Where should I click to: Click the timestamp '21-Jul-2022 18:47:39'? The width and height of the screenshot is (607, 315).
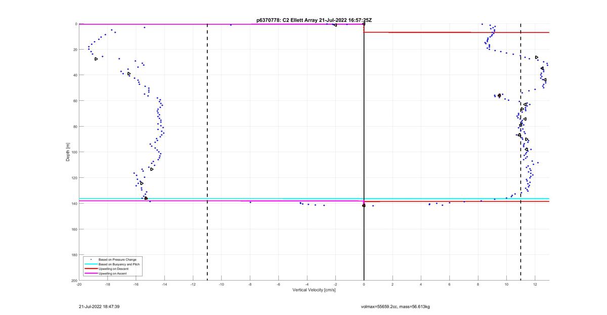99,306
